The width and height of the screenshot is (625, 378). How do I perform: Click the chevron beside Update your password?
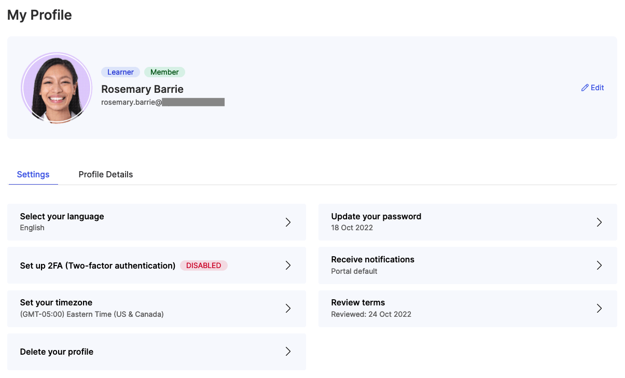(600, 222)
